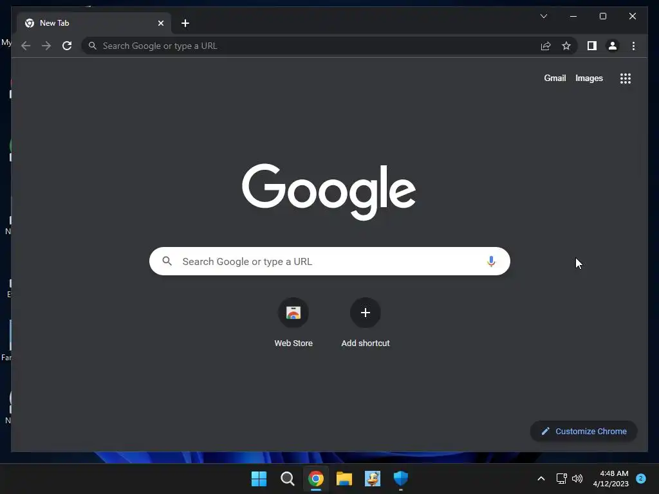
Task: Share this page icon in address bar
Action: pos(546,46)
